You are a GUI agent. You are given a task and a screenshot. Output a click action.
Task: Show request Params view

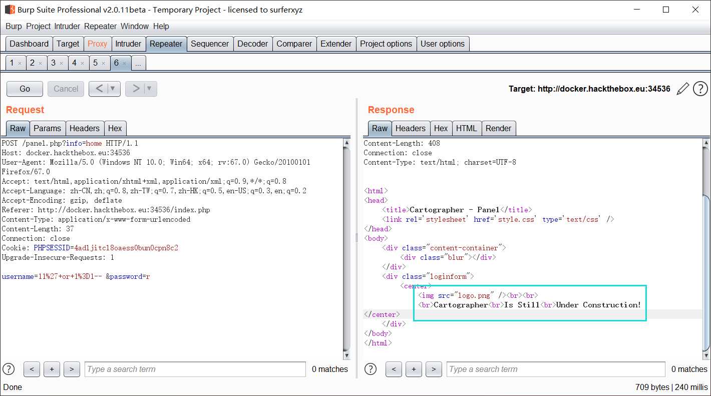[x=47, y=128]
